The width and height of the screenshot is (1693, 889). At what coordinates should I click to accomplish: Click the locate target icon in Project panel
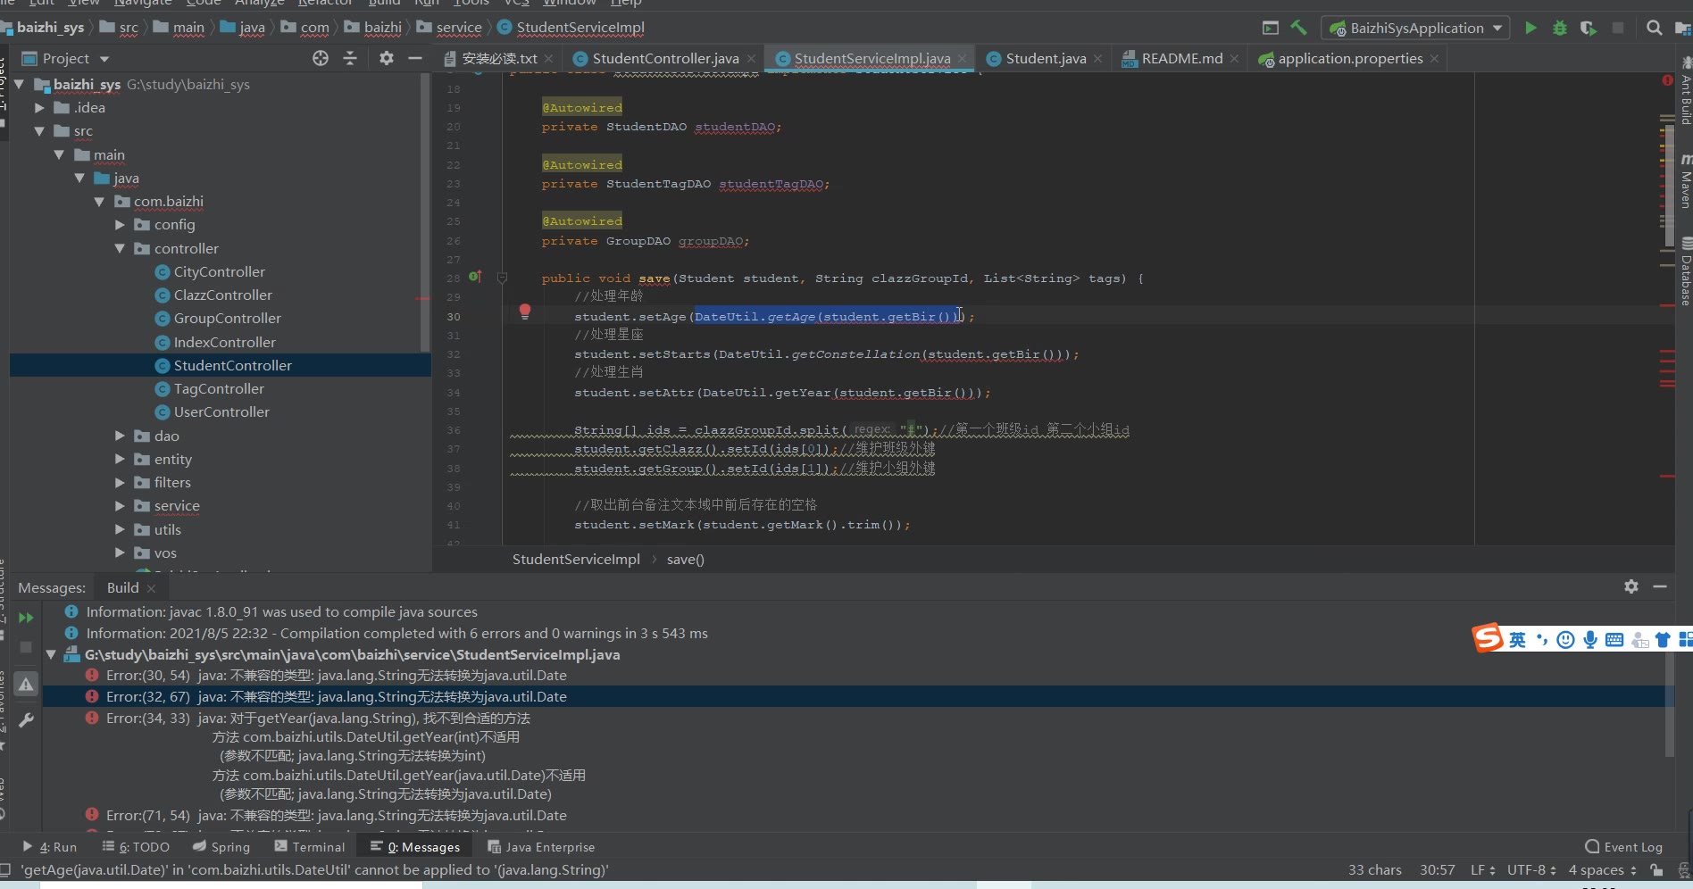[x=321, y=58]
